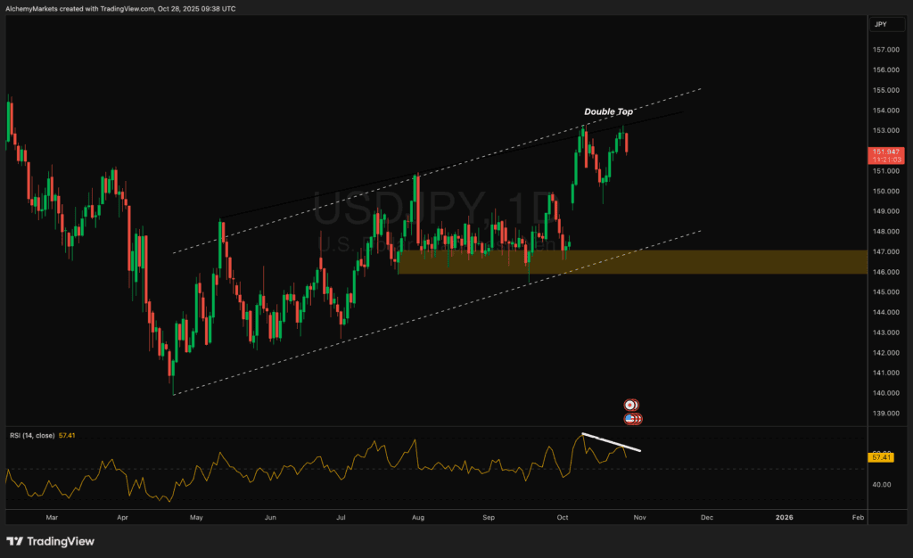Select the orange RSI value 57.41 in legend
This screenshot has width=913, height=558.
(67, 435)
